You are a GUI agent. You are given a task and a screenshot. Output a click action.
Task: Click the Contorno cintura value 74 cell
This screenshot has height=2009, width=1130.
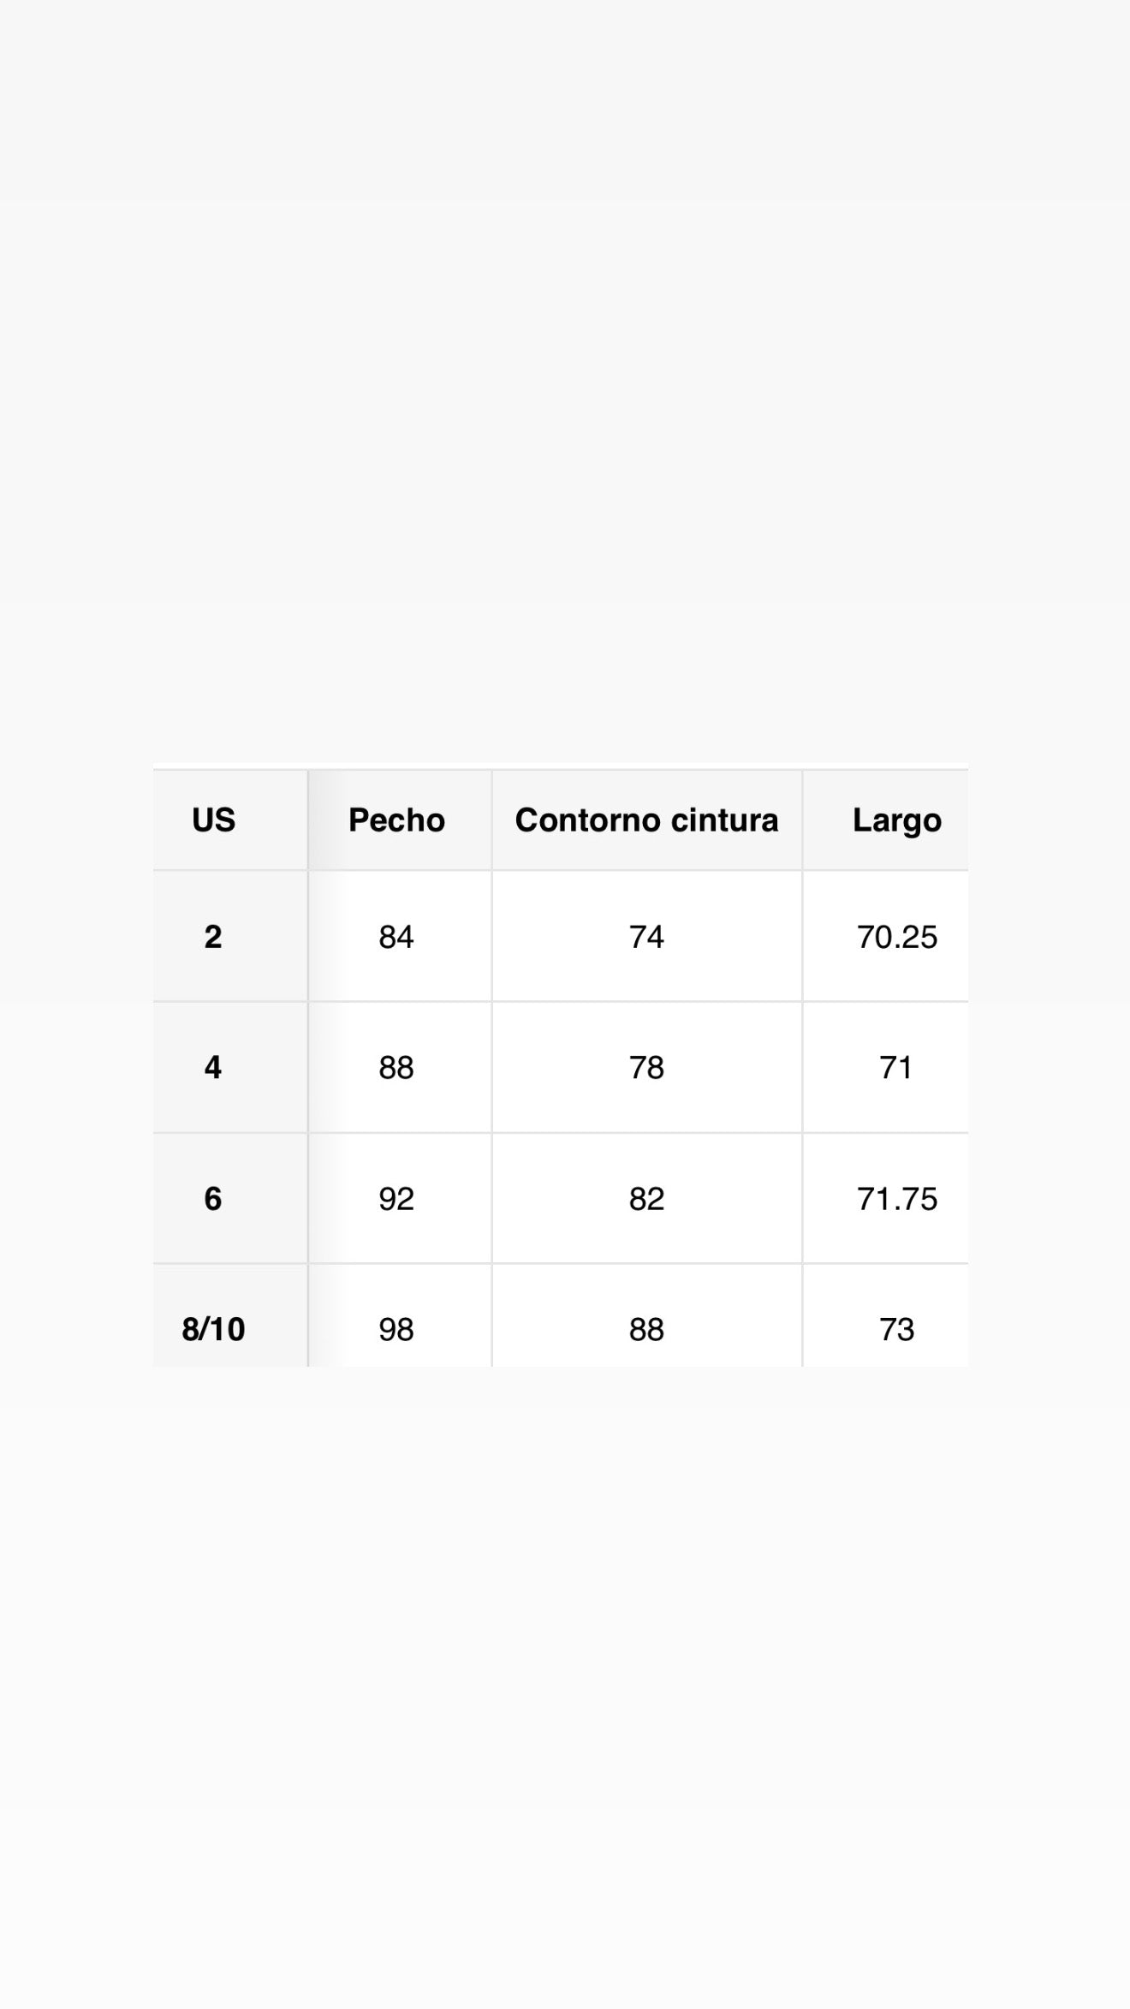pos(646,937)
